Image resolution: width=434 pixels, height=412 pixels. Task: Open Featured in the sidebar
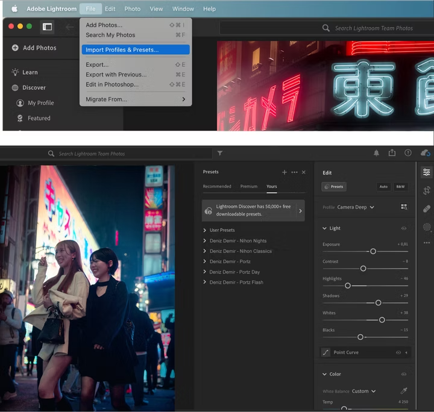(x=34, y=118)
